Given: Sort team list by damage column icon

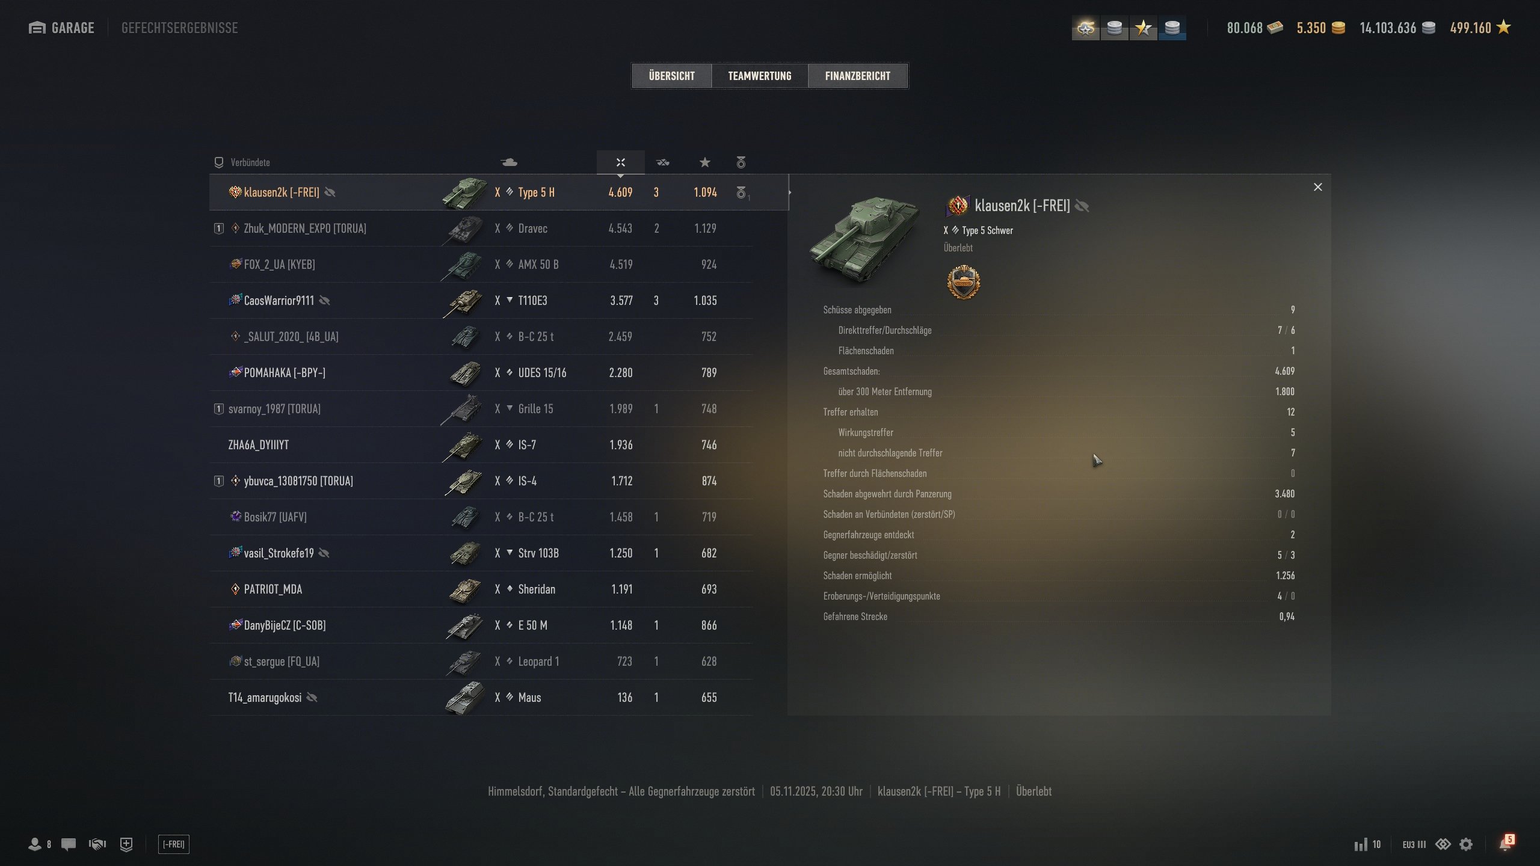Looking at the screenshot, I should click(x=620, y=162).
